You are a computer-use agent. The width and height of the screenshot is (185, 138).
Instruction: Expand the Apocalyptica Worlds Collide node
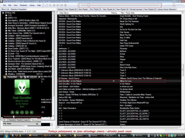[6, 21]
